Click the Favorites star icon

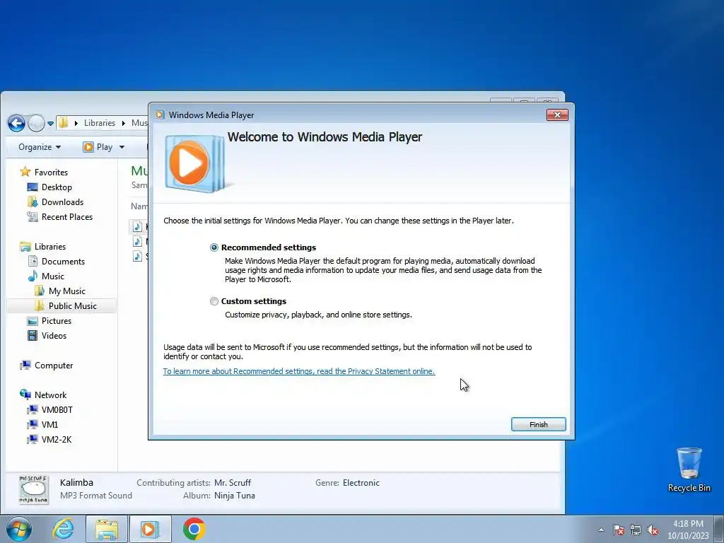(x=25, y=172)
